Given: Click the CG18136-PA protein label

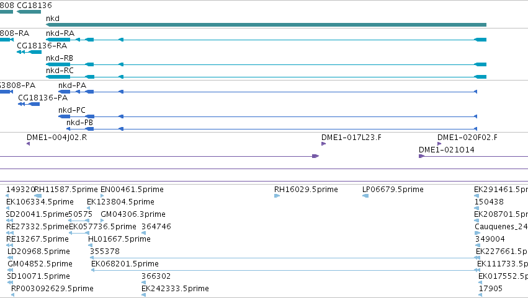Looking at the screenshot, I should click(x=43, y=98).
